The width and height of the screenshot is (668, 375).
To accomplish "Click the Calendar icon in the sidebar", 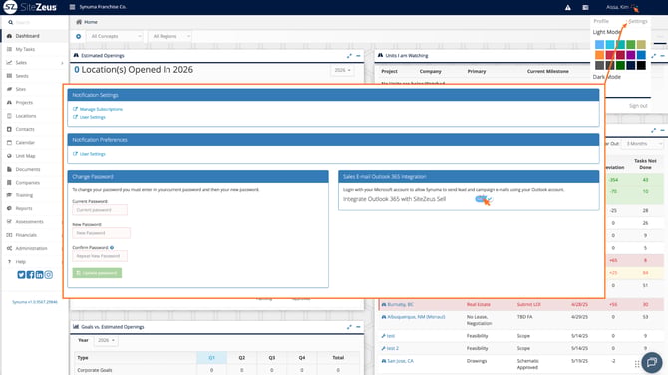I will coord(9,142).
